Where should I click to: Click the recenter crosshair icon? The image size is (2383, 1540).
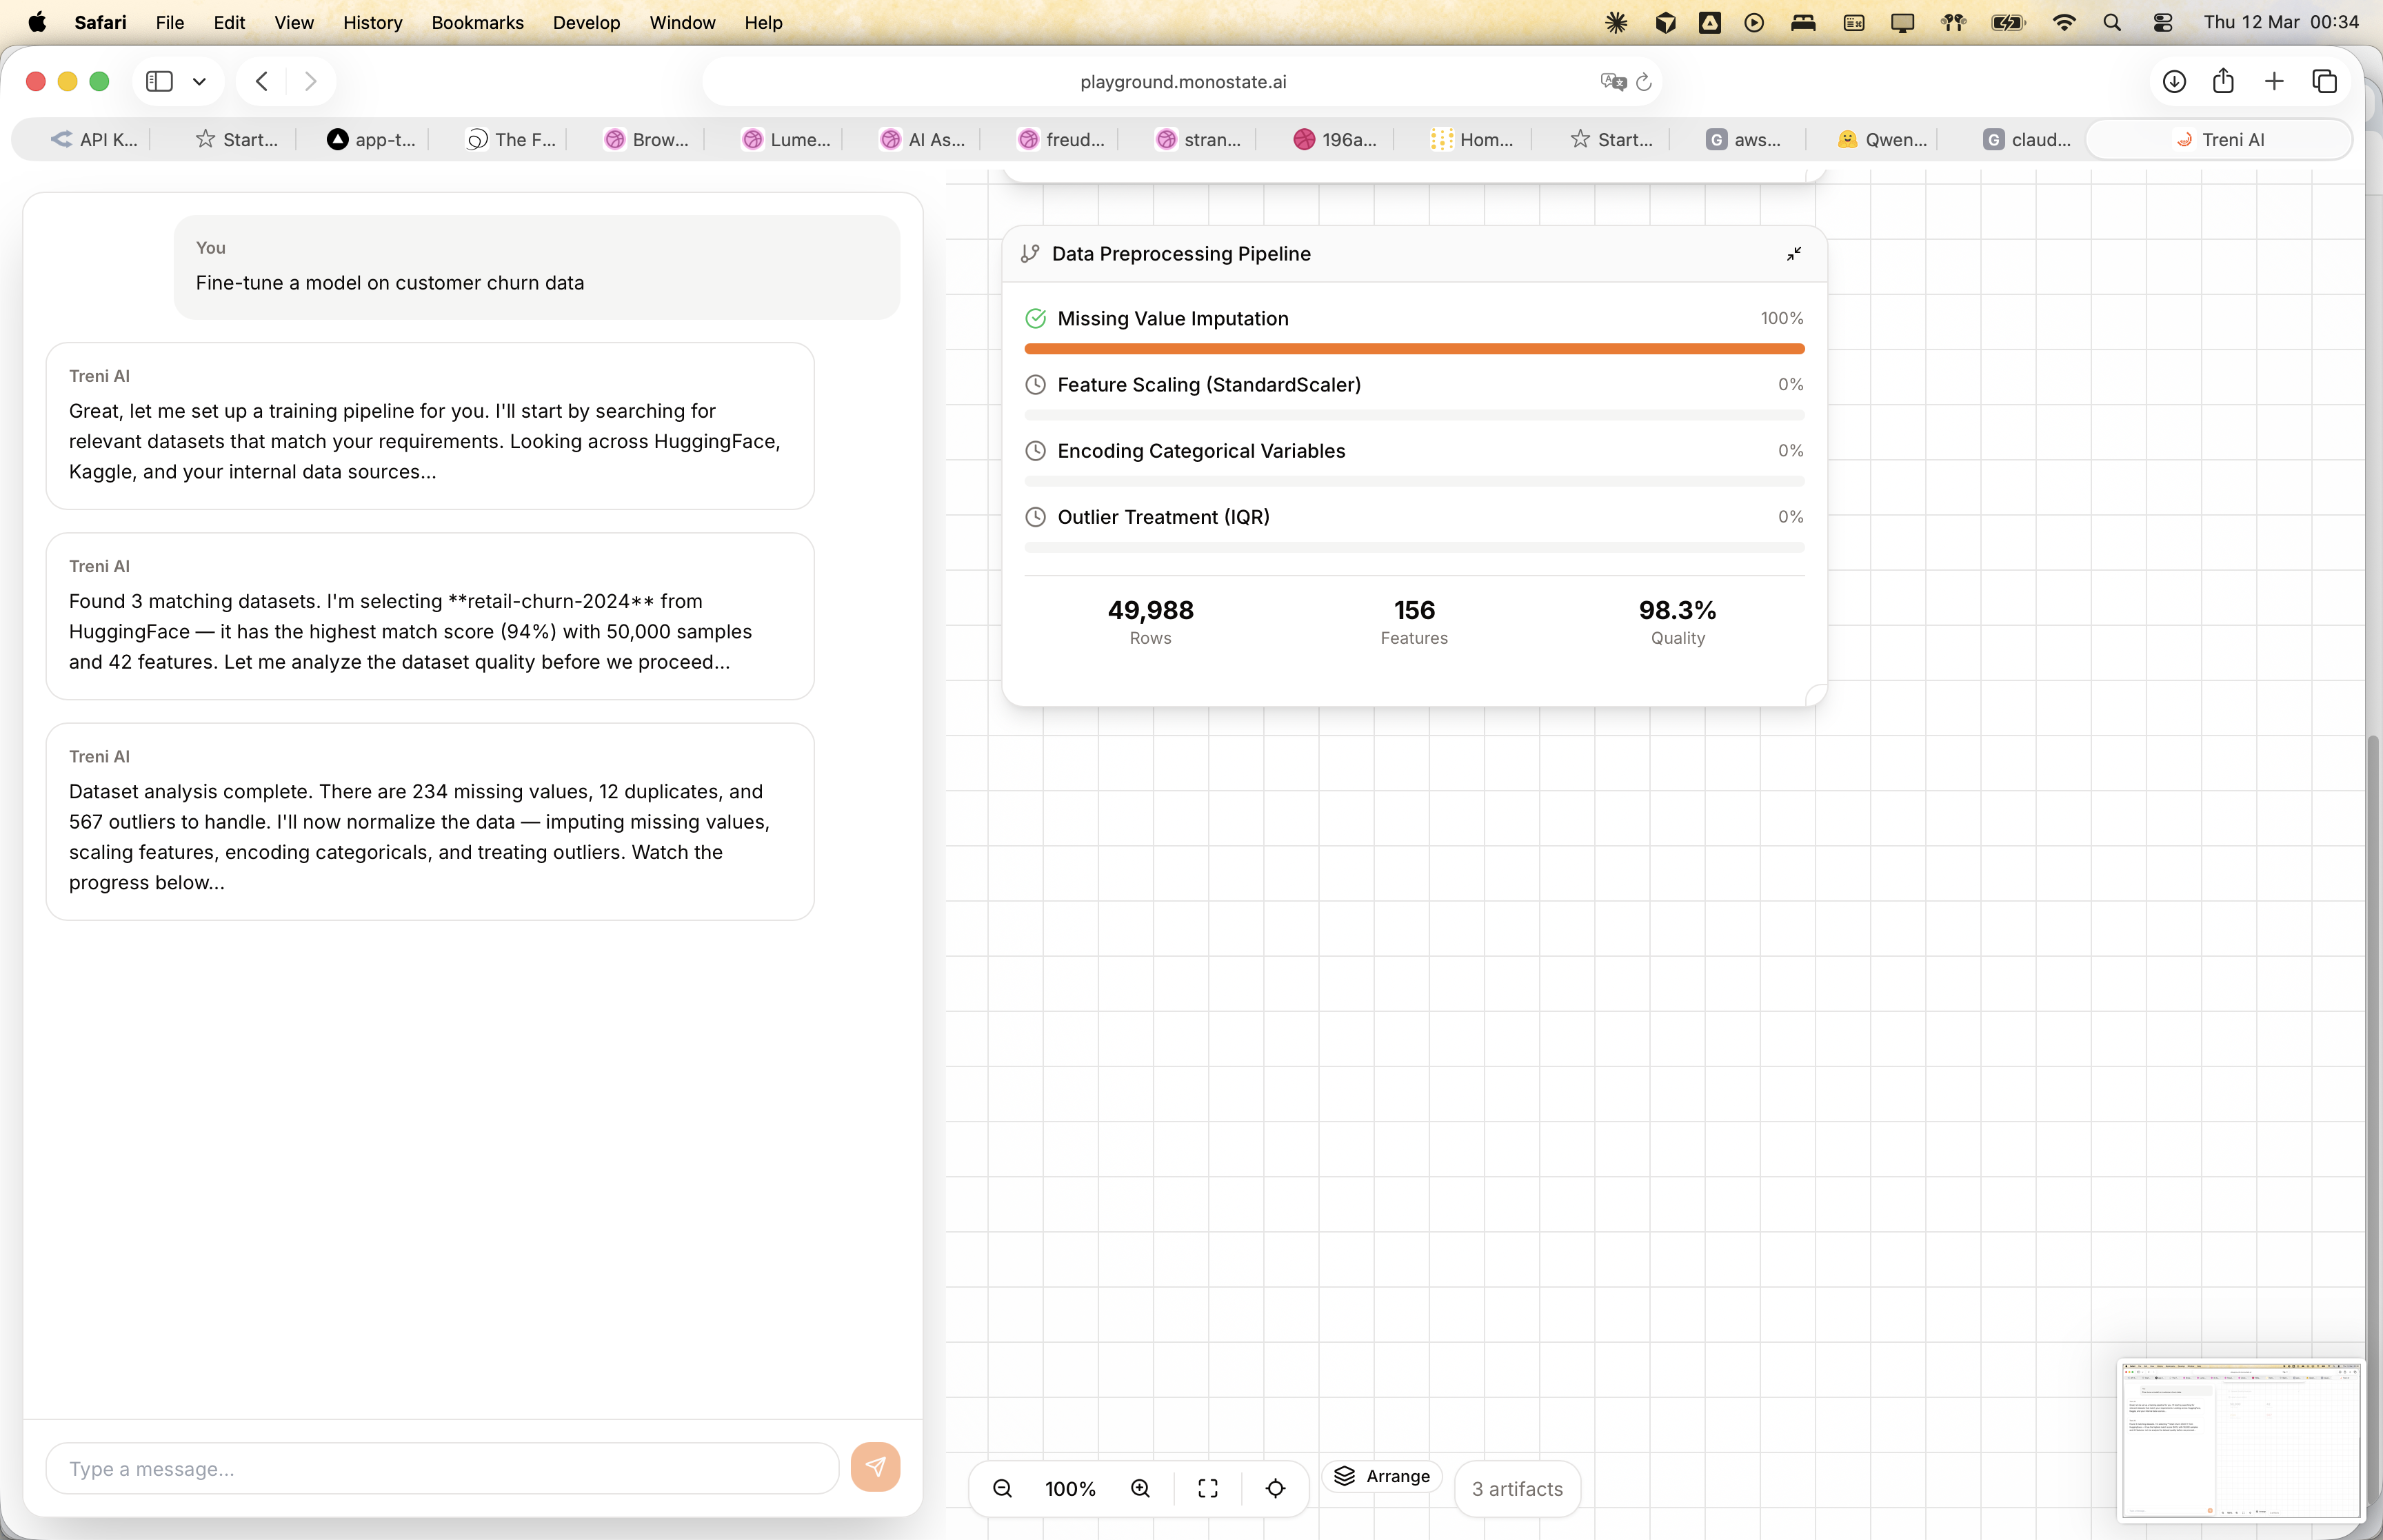click(x=1275, y=1488)
